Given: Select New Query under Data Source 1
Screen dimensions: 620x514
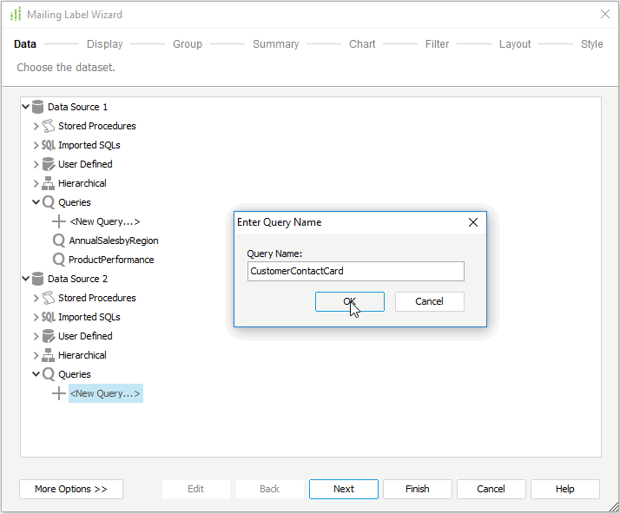Looking at the screenshot, I should 104,221.
